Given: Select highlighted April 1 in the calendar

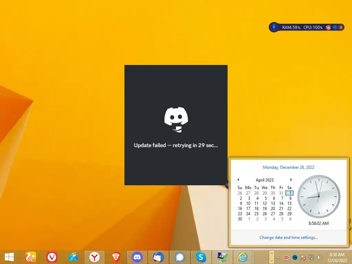Looking at the screenshot, I should [x=289, y=193].
